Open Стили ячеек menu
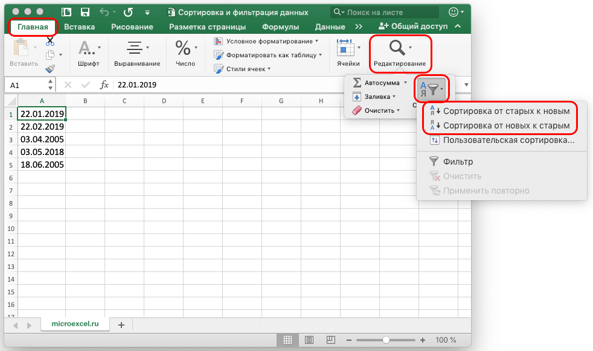 [242, 69]
